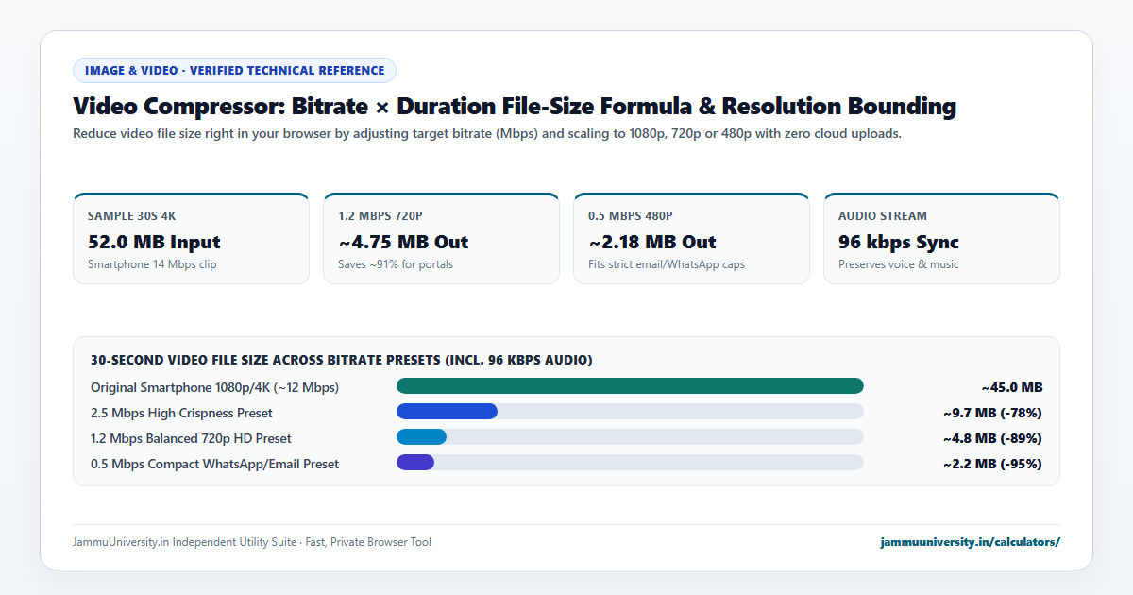
Task: Click the green Original Smartphone bar
Action: tap(630, 385)
